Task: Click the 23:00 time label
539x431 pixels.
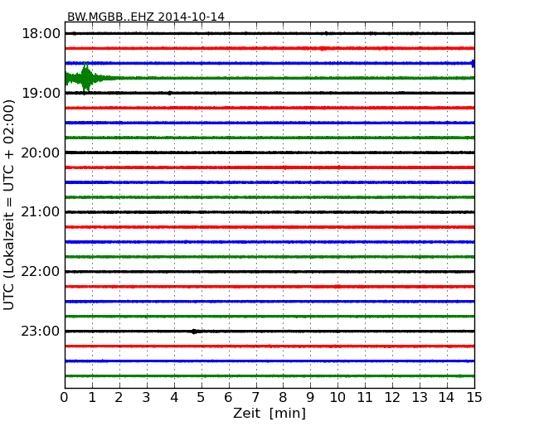Action: point(41,332)
